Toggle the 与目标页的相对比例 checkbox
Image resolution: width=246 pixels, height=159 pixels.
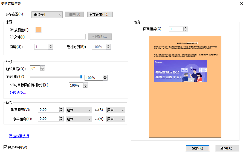11,85
